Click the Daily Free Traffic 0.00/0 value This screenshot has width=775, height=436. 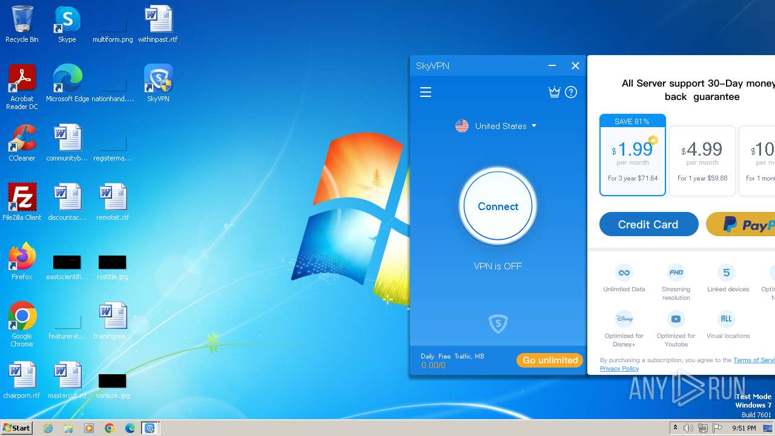(434, 365)
